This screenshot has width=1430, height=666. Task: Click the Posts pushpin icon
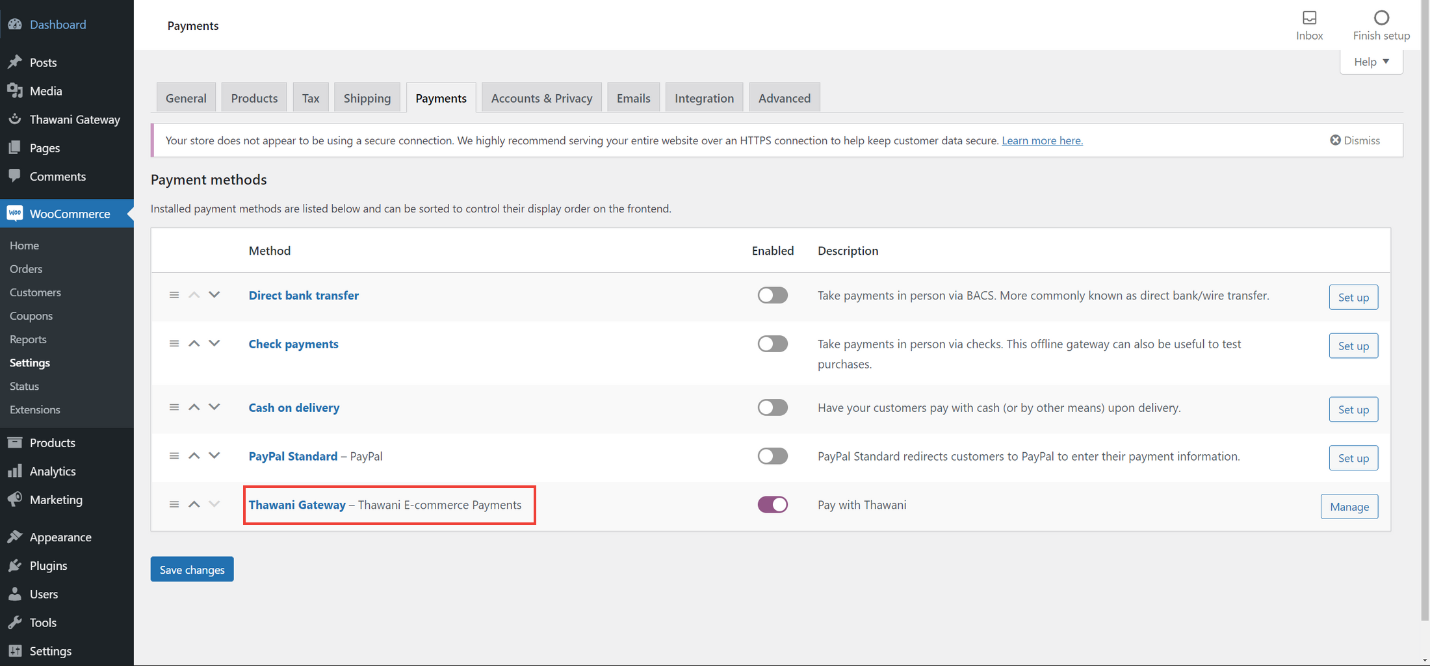(x=15, y=62)
